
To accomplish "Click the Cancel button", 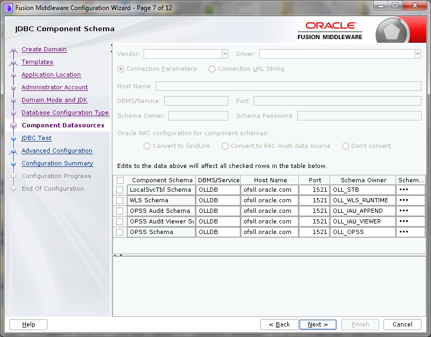I will click(402, 324).
